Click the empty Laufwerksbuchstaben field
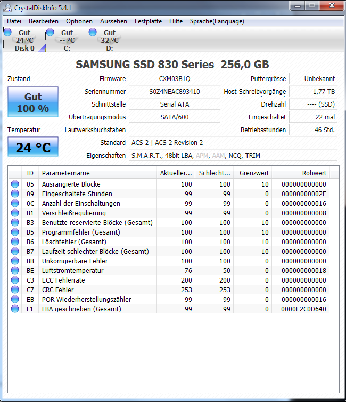Image resolution: width=346 pixels, height=402 pixels. pos(175,130)
